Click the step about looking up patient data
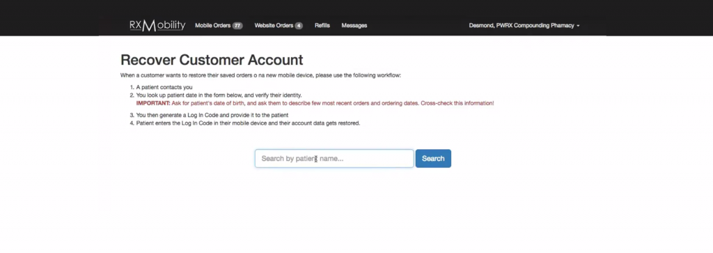 click(219, 95)
